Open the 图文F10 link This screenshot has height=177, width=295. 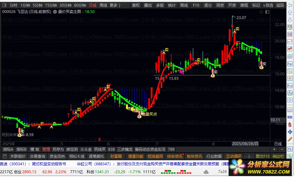coord(263,156)
